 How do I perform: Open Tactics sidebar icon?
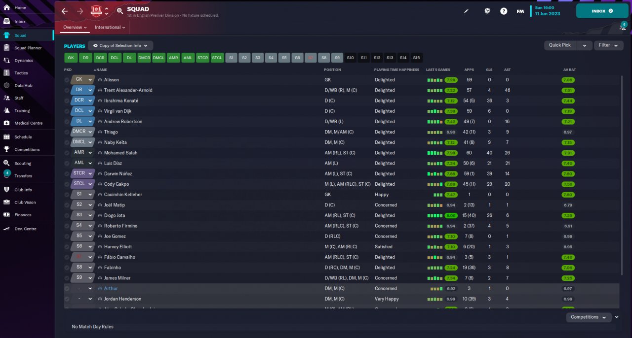[6, 73]
